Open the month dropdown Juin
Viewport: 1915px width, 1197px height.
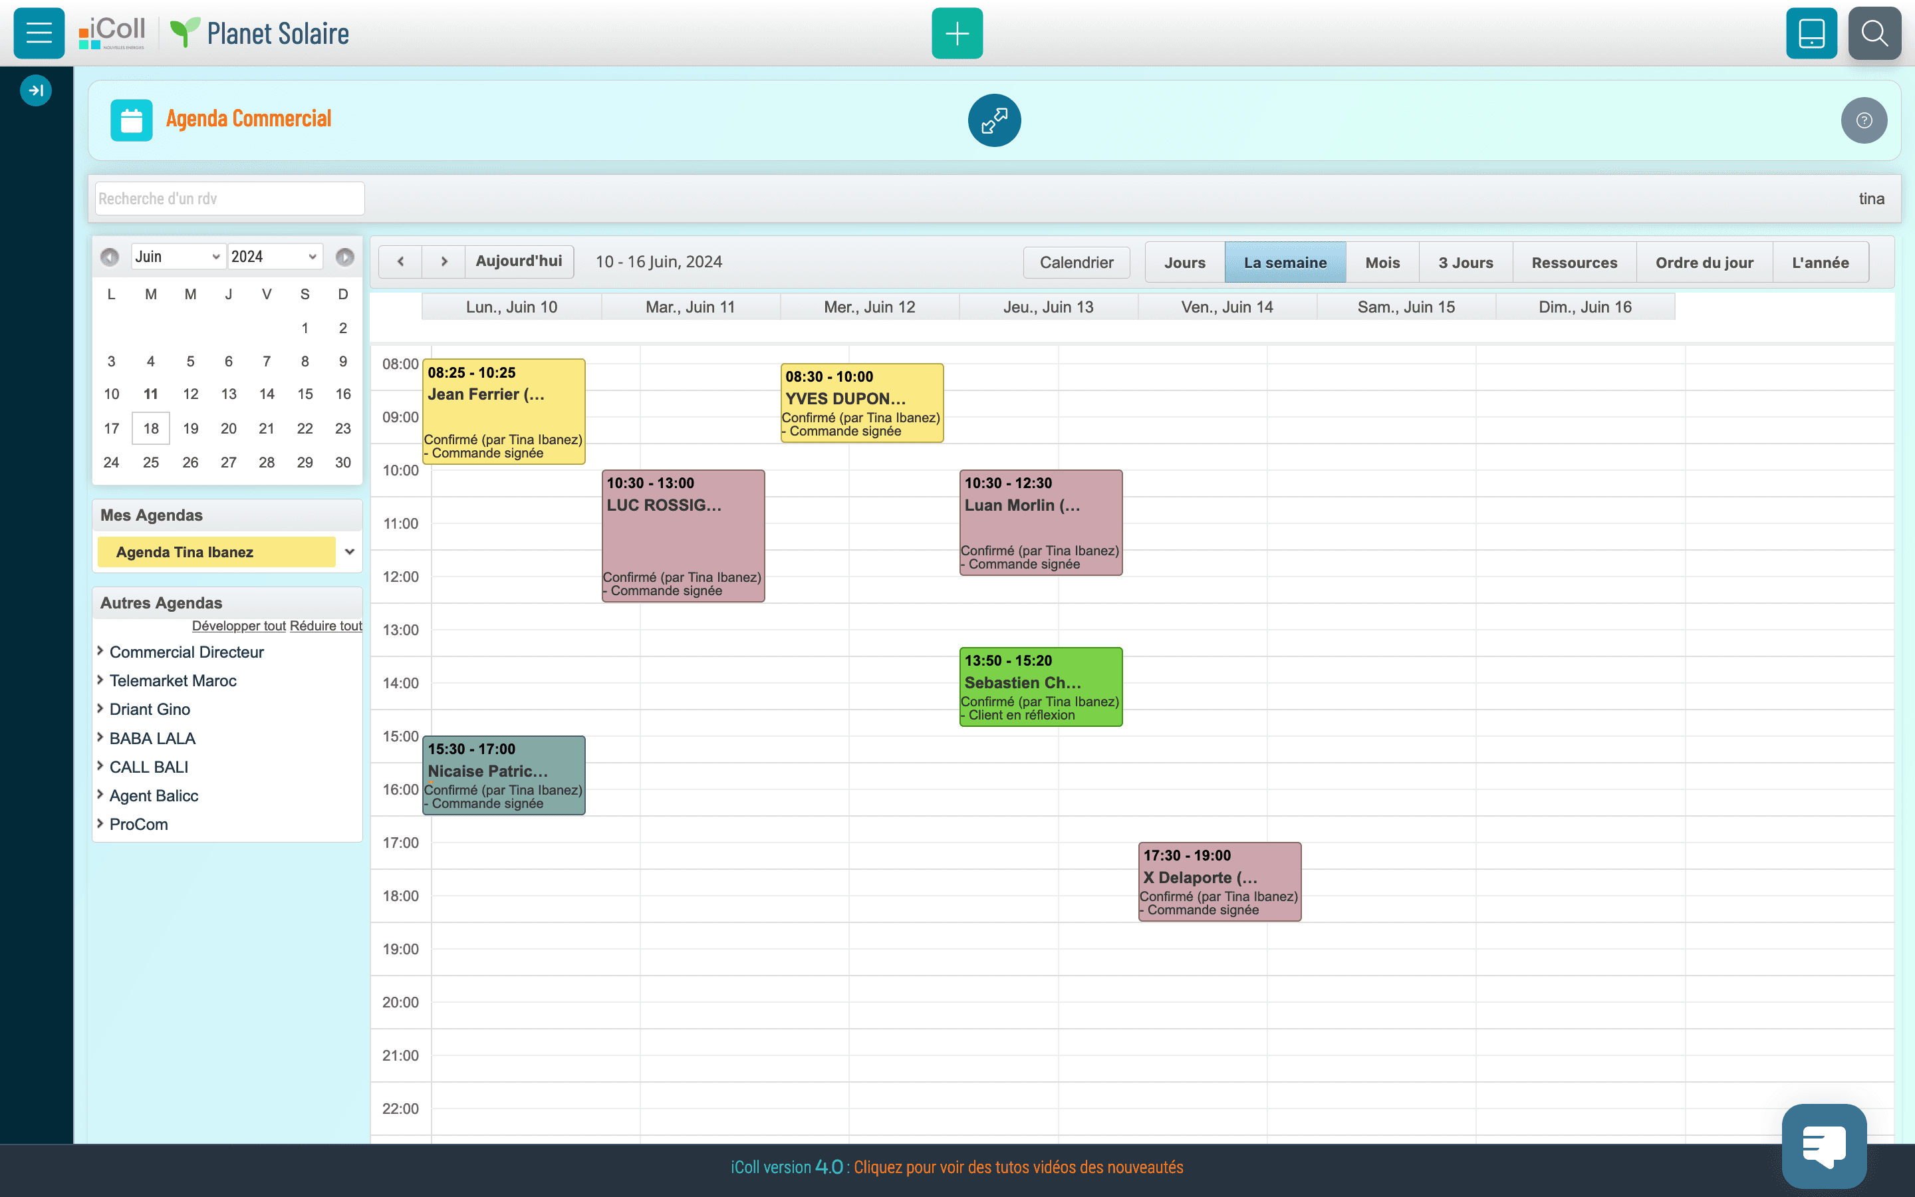[x=178, y=257]
